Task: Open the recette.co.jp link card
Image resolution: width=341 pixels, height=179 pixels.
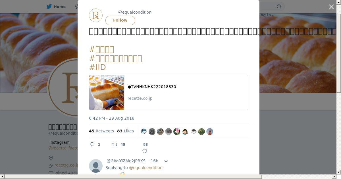Action: pos(169,92)
